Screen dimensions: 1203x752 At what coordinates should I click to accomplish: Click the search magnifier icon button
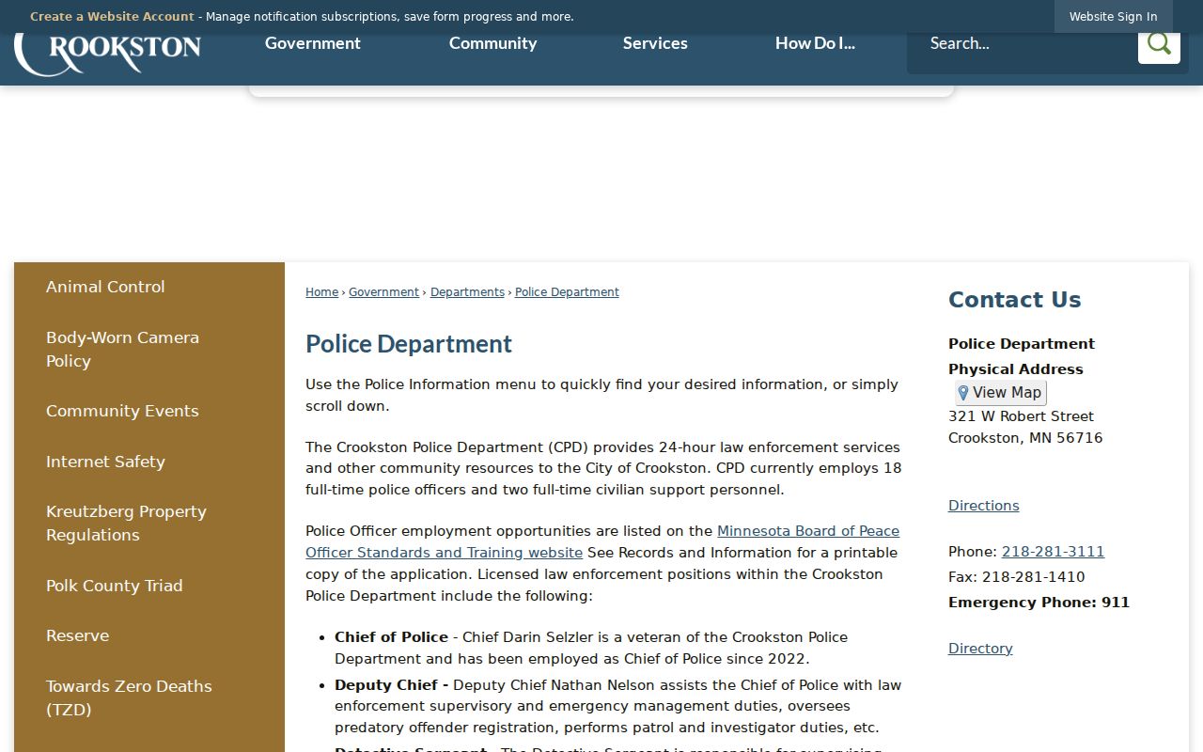[x=1159, y=43]
